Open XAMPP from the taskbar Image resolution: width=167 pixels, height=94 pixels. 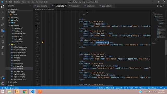coord(17,92)
